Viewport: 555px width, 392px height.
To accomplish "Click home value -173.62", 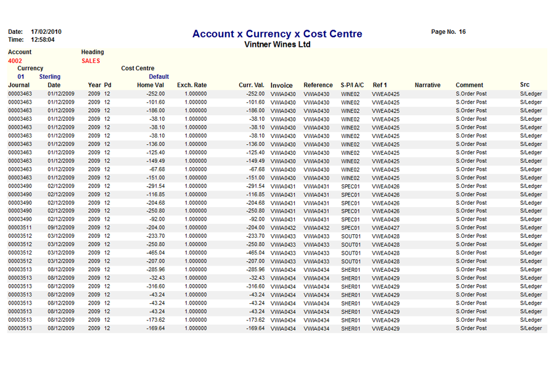I will pos(155,320).
